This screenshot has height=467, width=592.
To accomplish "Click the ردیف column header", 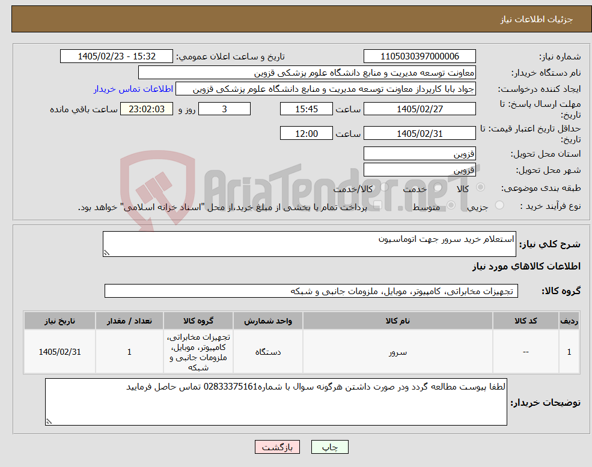I will (x=569, y=321).
